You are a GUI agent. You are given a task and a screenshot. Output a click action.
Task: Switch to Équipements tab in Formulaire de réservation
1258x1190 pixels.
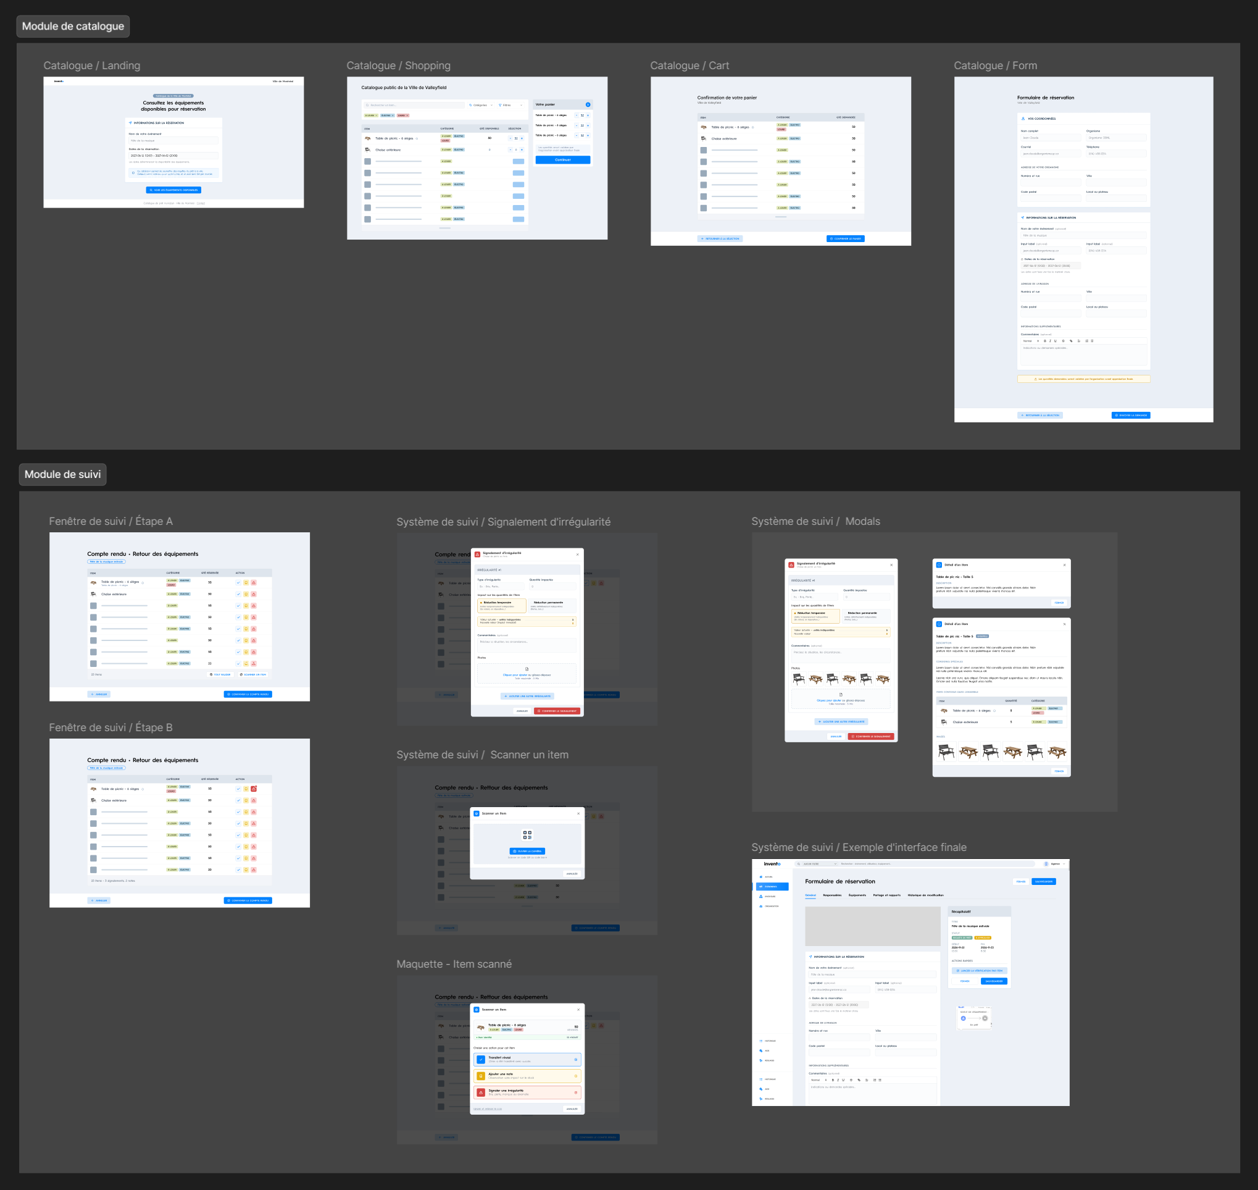click(x=857, y=895)
